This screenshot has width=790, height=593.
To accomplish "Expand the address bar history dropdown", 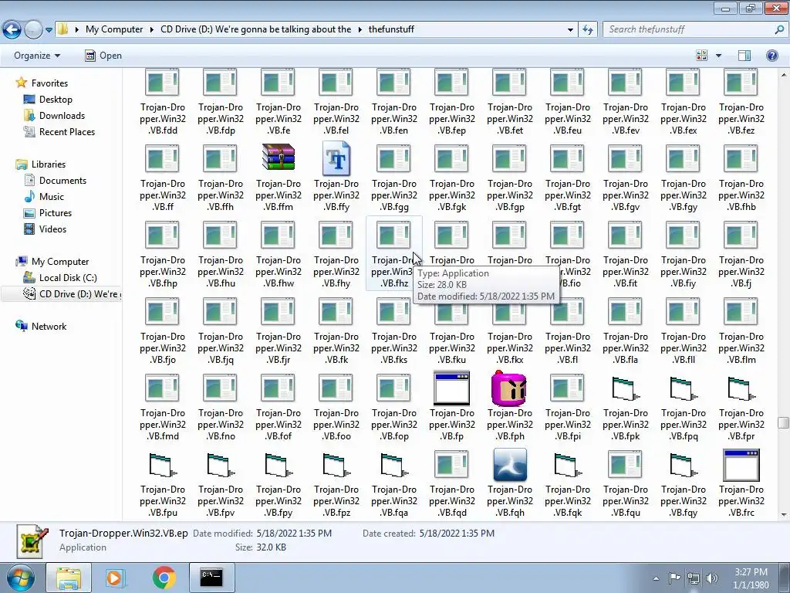I will pyautogui.click(x=570, y=30).
